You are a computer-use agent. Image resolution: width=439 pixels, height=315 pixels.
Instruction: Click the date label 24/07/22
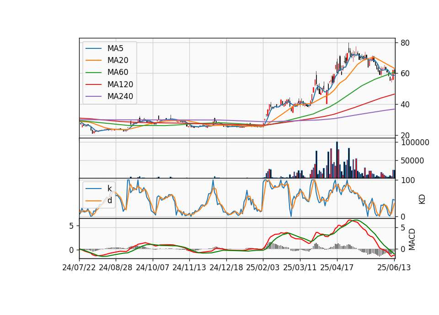[x=79, y=268]
